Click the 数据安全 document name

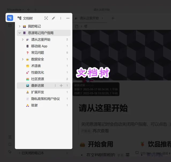coord(38,59)
